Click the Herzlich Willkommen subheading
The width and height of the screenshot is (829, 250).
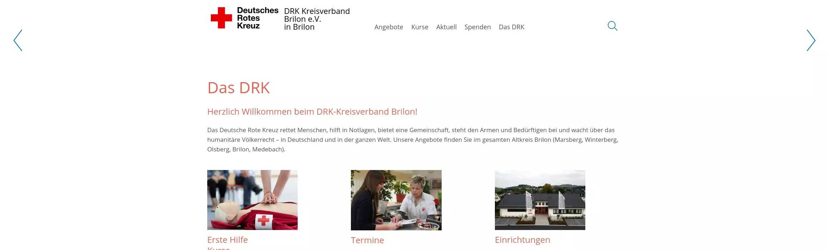point(312,112)
